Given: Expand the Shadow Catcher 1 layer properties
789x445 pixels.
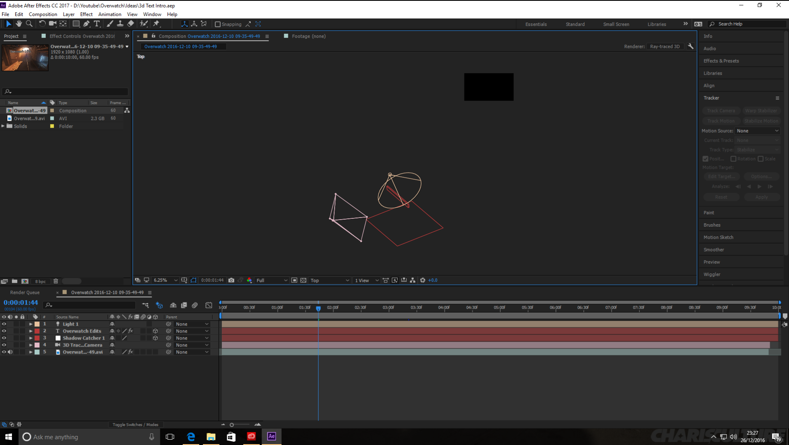Looking at the screenshot, I should point(31,338).
